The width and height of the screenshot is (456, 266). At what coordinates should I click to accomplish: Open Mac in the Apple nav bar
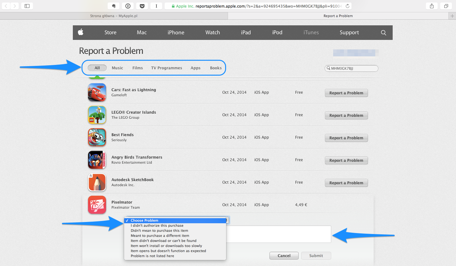pyautogui.click(x=142, y=32)
